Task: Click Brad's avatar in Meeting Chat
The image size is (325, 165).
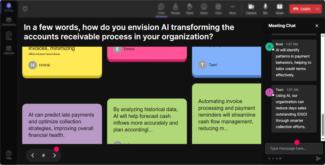Action: [x=270, y=47]
